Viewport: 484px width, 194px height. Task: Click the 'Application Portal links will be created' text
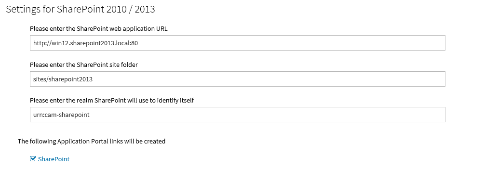(92, 141)
